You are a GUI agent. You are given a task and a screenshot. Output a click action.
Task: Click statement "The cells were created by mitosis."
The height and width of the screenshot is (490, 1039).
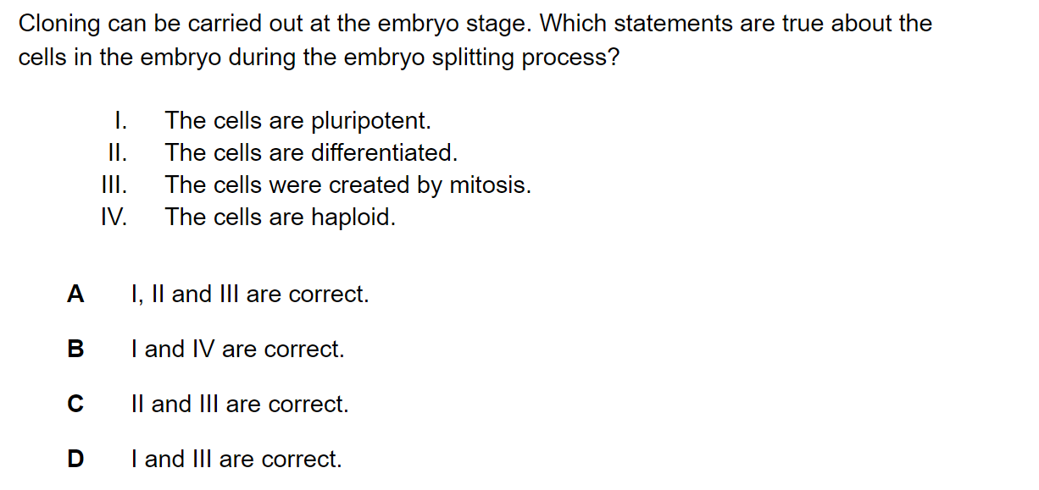pos(348,185)
